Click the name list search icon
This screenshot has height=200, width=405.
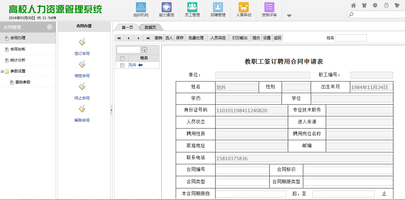[144, 50]
